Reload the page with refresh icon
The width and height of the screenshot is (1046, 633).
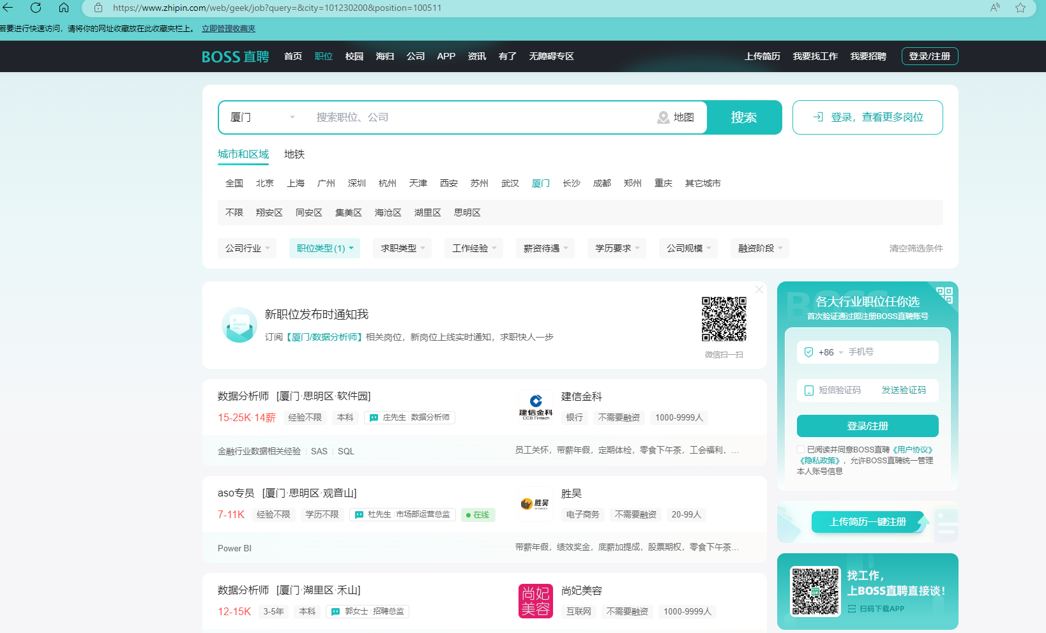[x=36, y=8]
